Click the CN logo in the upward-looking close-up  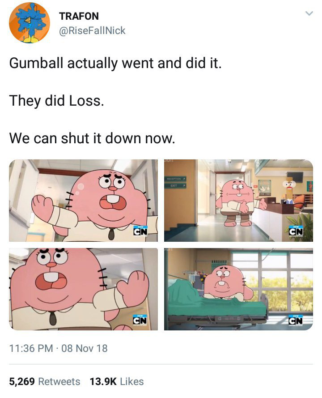(140, 321)
